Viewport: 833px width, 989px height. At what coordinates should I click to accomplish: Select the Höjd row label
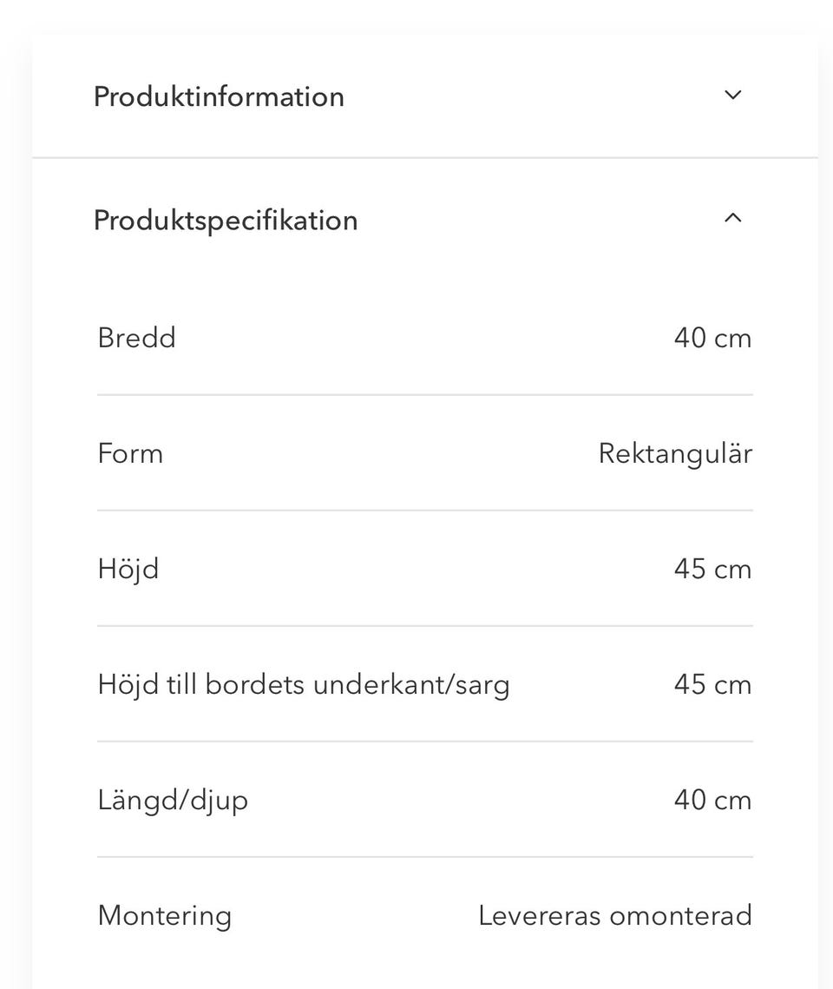pos(128,569)
